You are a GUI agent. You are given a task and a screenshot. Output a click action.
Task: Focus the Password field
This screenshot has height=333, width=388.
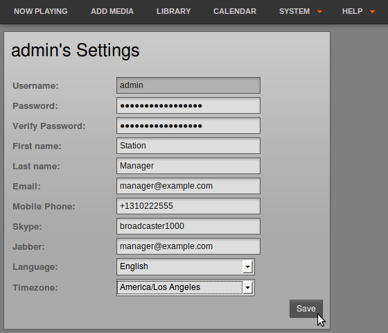(x=188, y=105)
